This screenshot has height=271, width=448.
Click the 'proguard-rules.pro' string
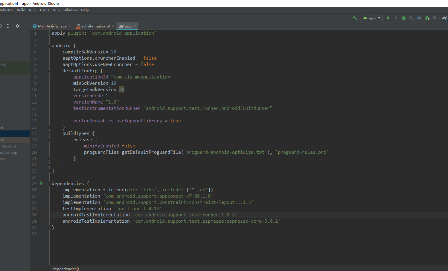(x=302, y=152)
